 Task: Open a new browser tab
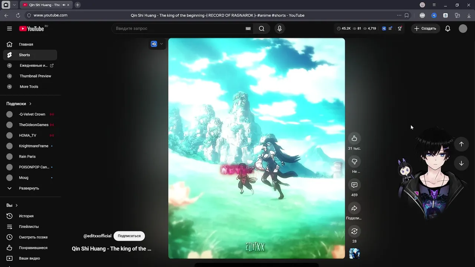78,5
